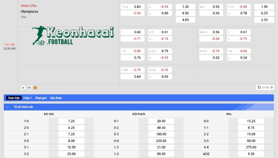
Task: Click the Olympiacos team name
Action: pyautogui.click(x=30, y=11)
